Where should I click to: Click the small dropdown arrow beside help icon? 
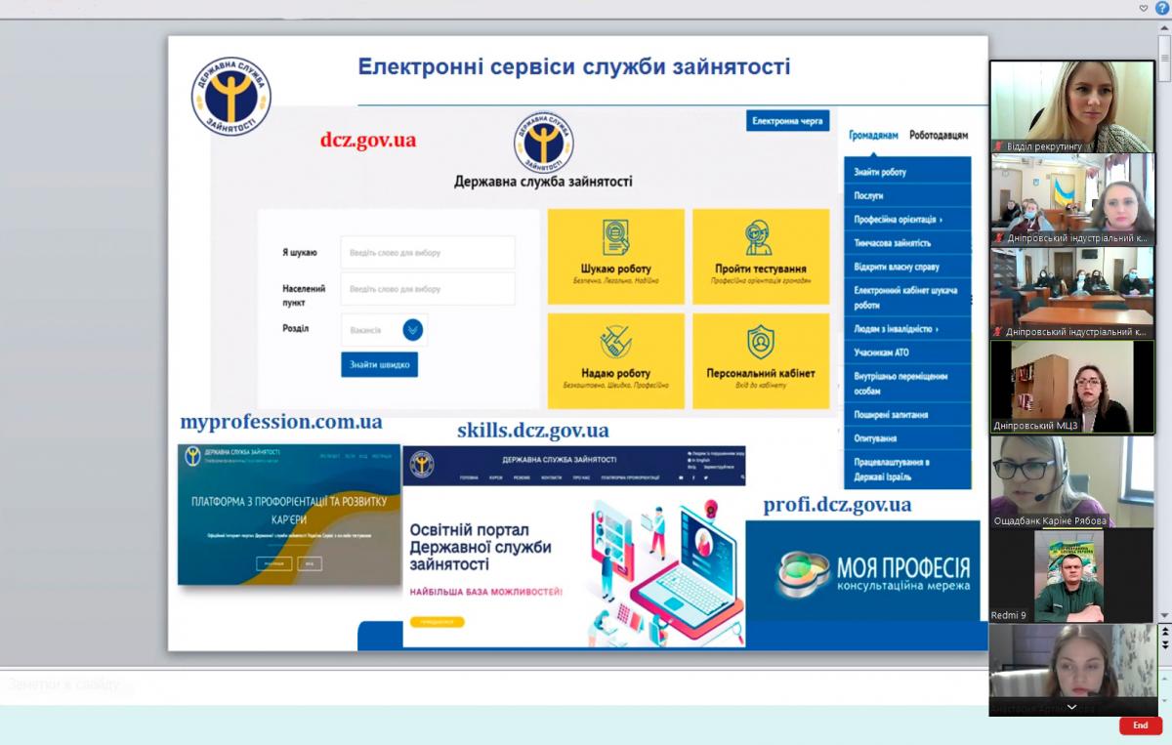(1144, 8)
